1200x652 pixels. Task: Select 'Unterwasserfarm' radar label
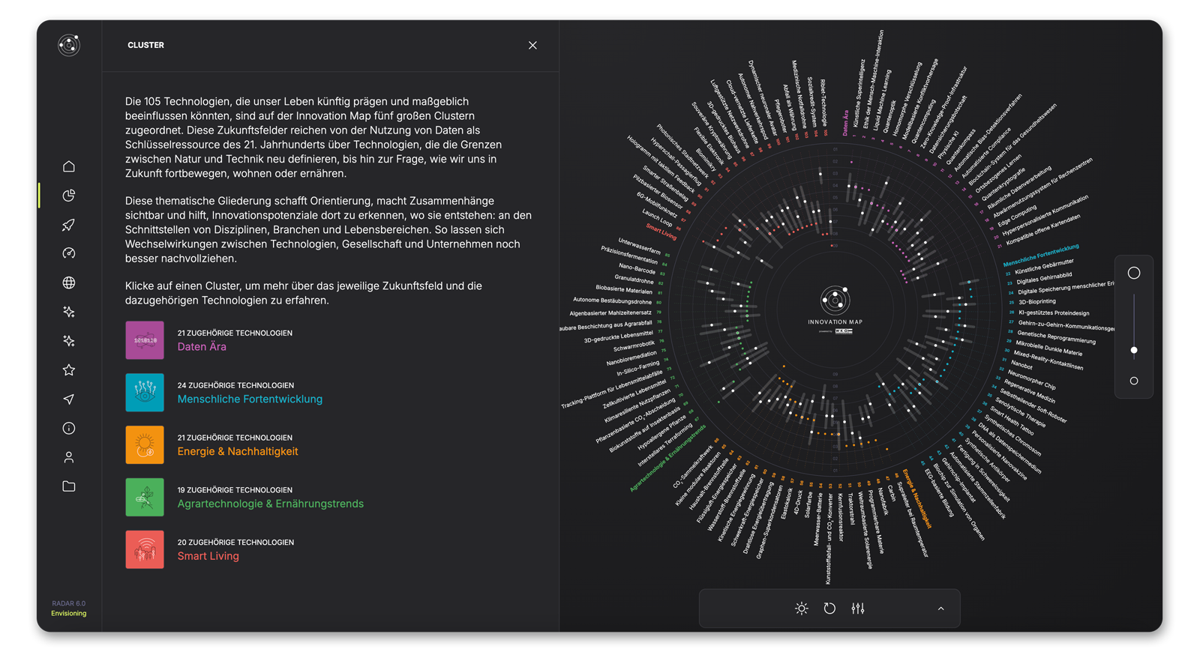(639, 246)
